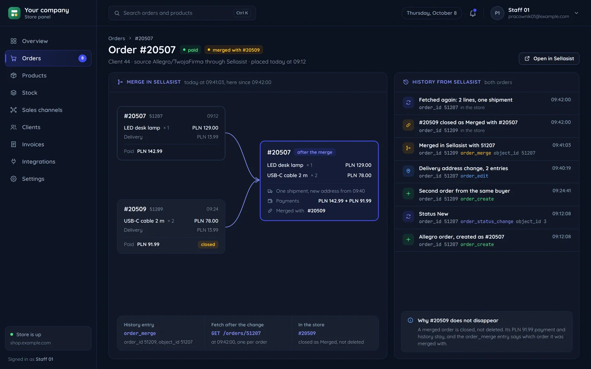Viewport: 591px width, 369px height.
Task: Click the Merged with link icon
Action: tap(270, 211)
